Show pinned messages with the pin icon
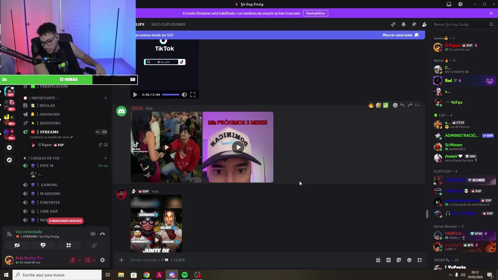The image size is (498, 280). click(x=414, y=24)
